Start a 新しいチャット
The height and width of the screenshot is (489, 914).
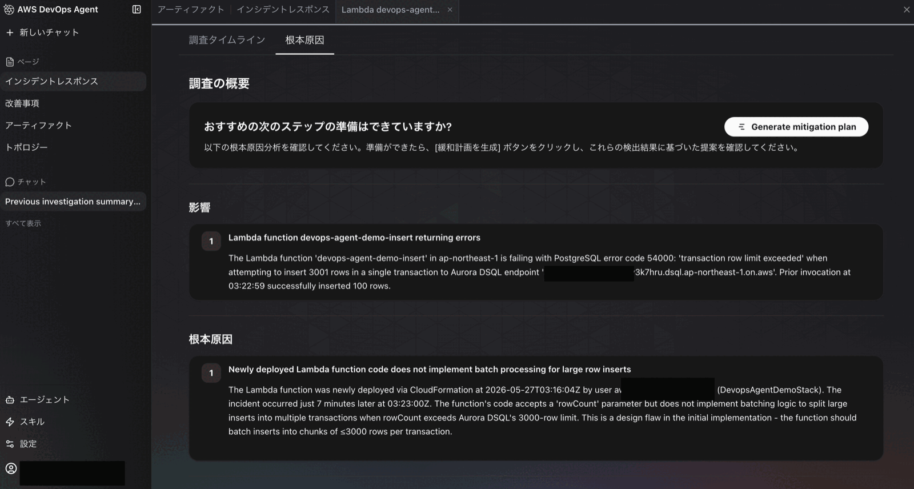click(x=49, y=33)
